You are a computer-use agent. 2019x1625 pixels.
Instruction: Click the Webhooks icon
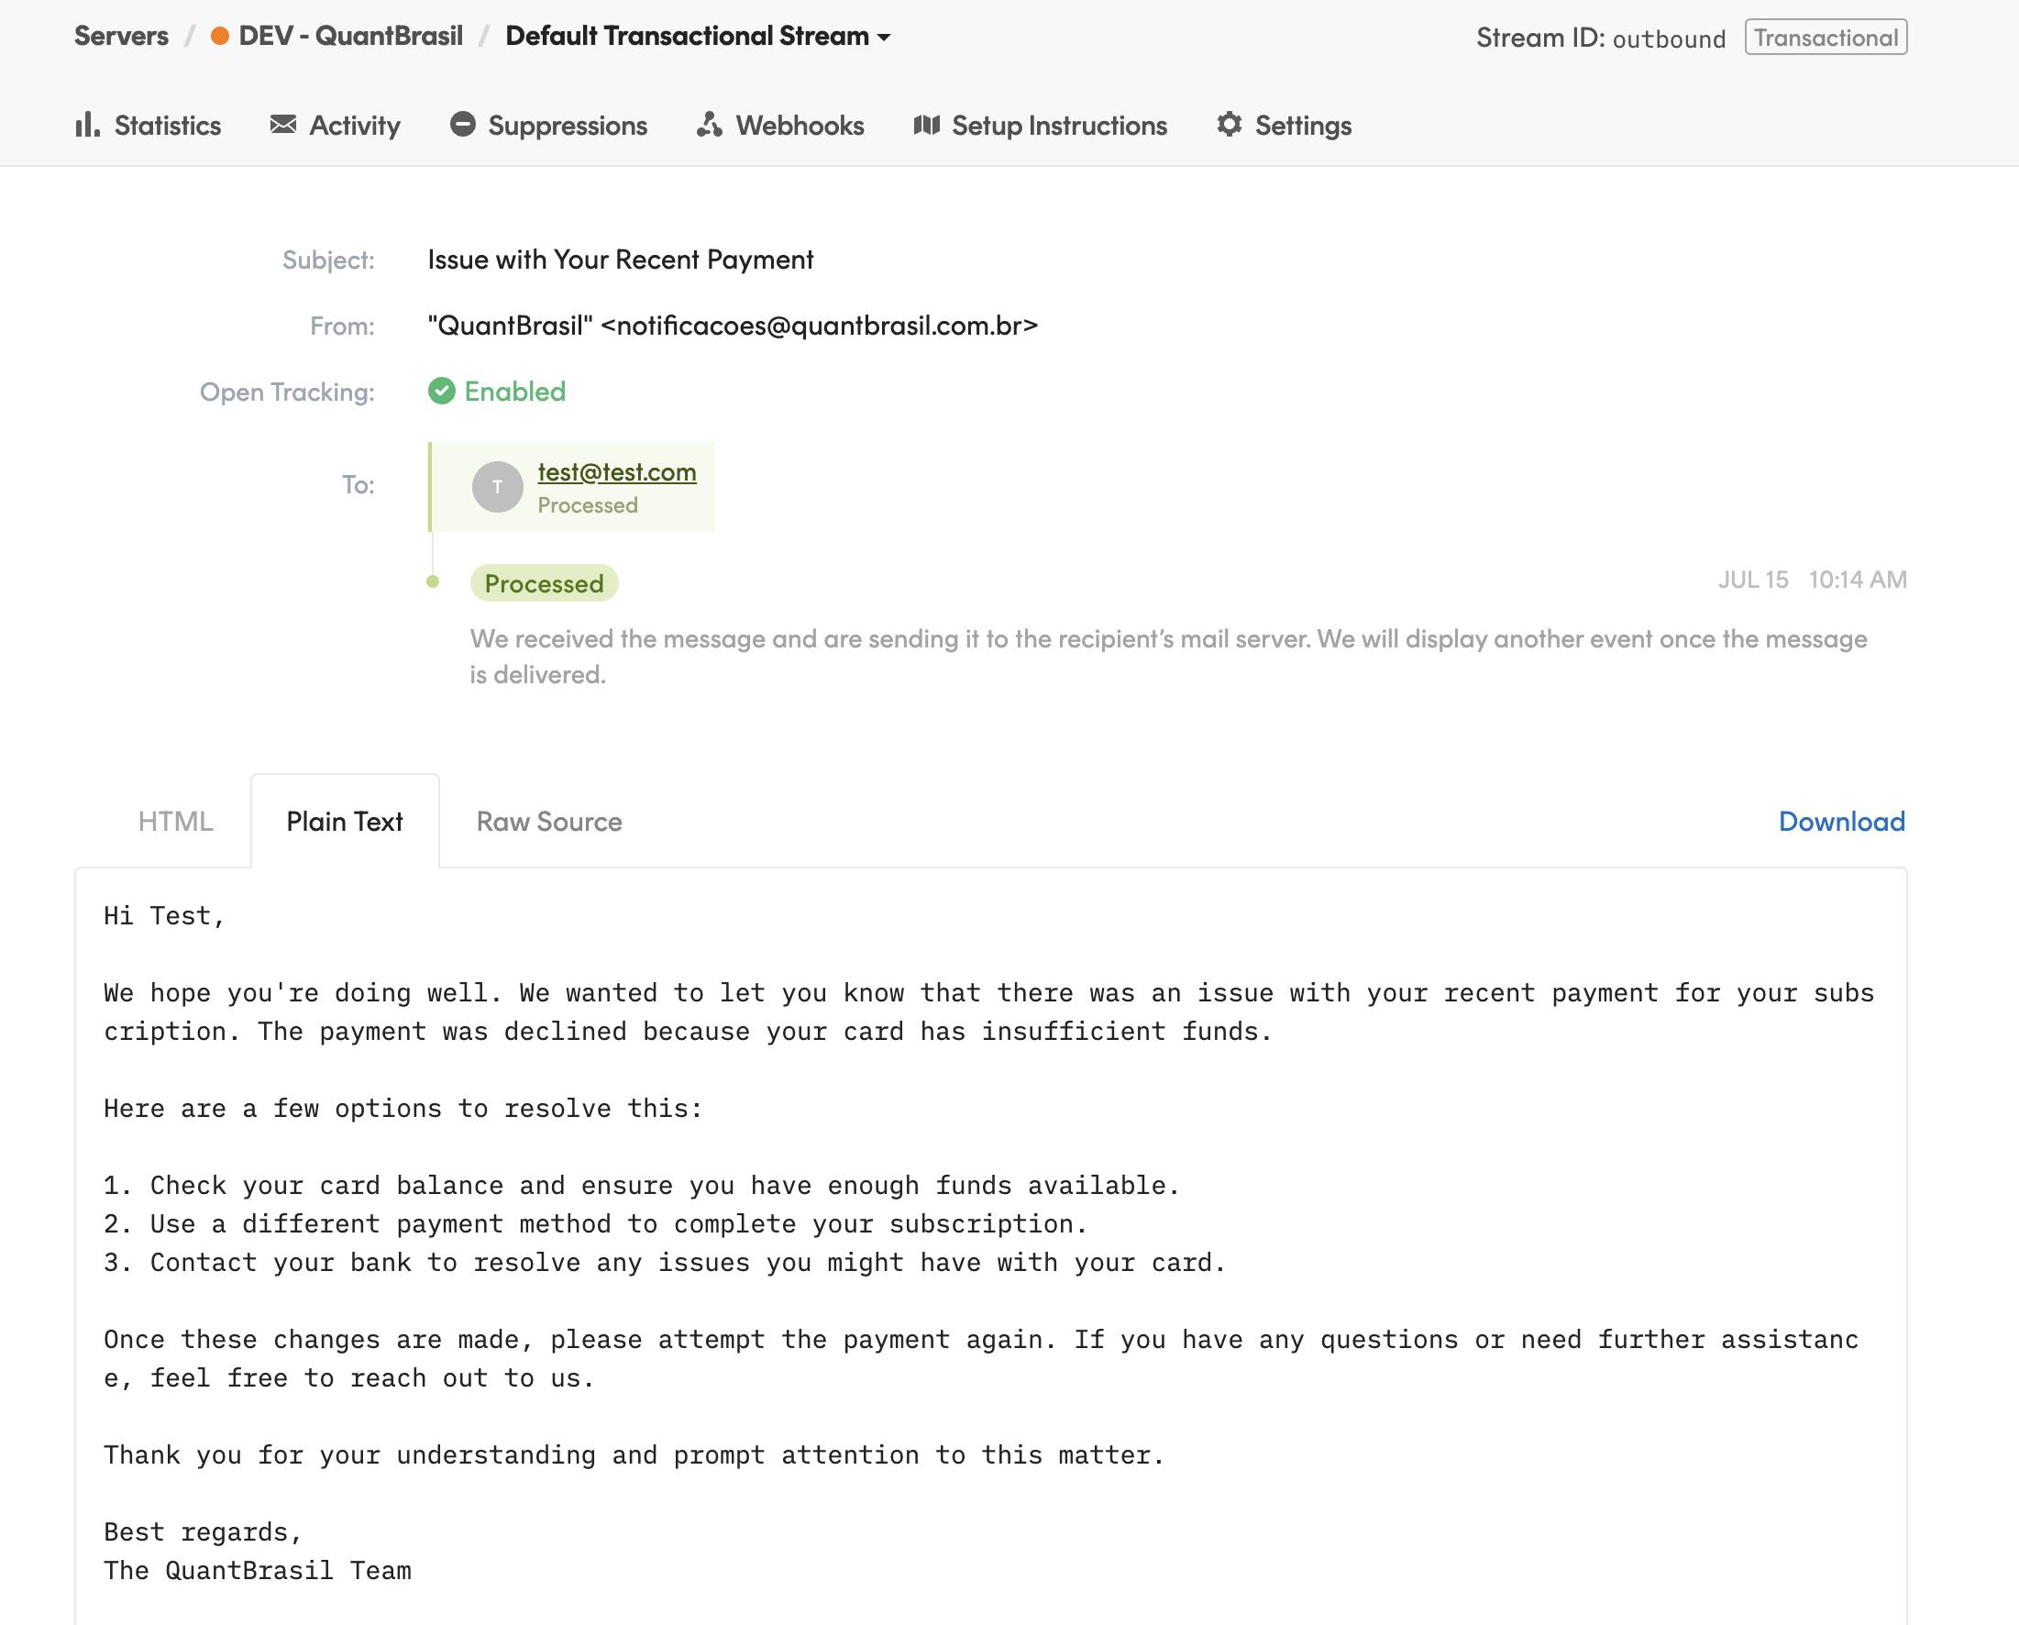click(709, 125)
